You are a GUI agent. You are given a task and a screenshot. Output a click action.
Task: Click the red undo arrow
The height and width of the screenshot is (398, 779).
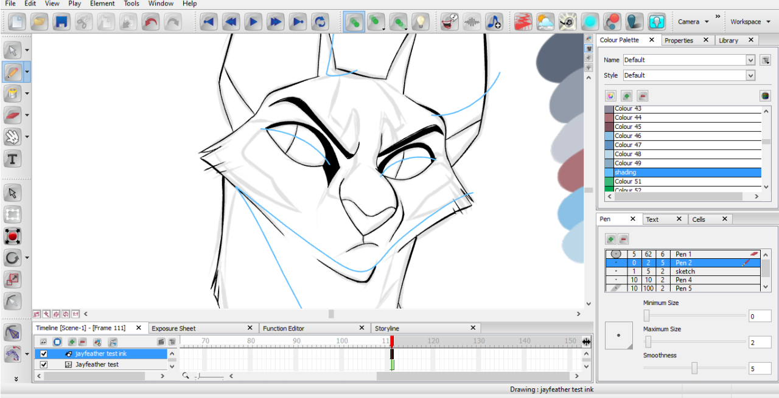[150, 22]
